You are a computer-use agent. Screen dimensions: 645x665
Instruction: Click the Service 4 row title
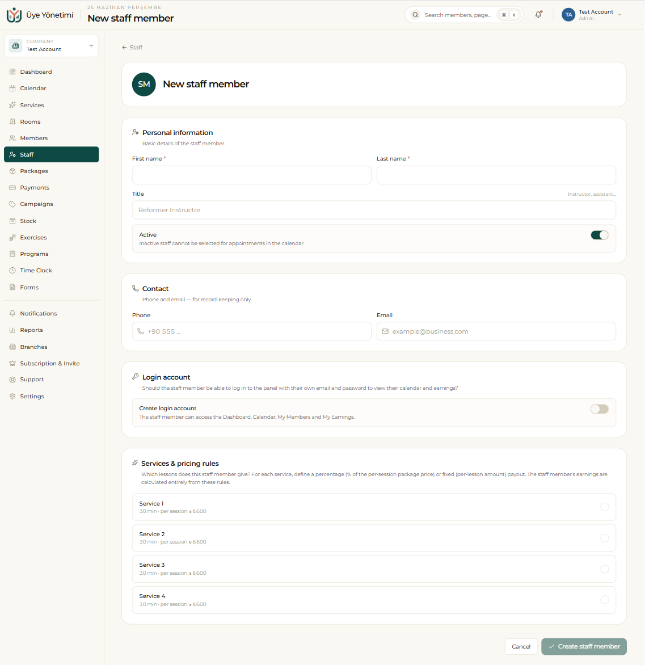click(x=152, y=596)
